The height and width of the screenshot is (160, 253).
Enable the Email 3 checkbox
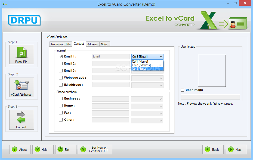(61, 71)
